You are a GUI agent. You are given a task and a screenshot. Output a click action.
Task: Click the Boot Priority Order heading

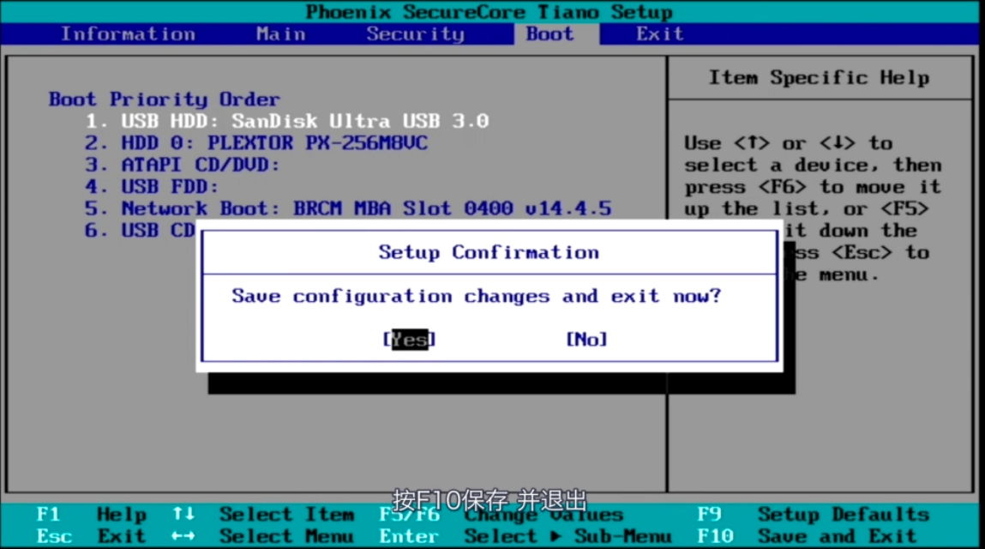(x=165, y=100)
